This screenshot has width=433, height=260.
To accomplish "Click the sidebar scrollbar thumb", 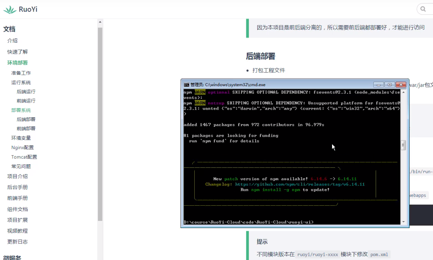I will (100, 124).
